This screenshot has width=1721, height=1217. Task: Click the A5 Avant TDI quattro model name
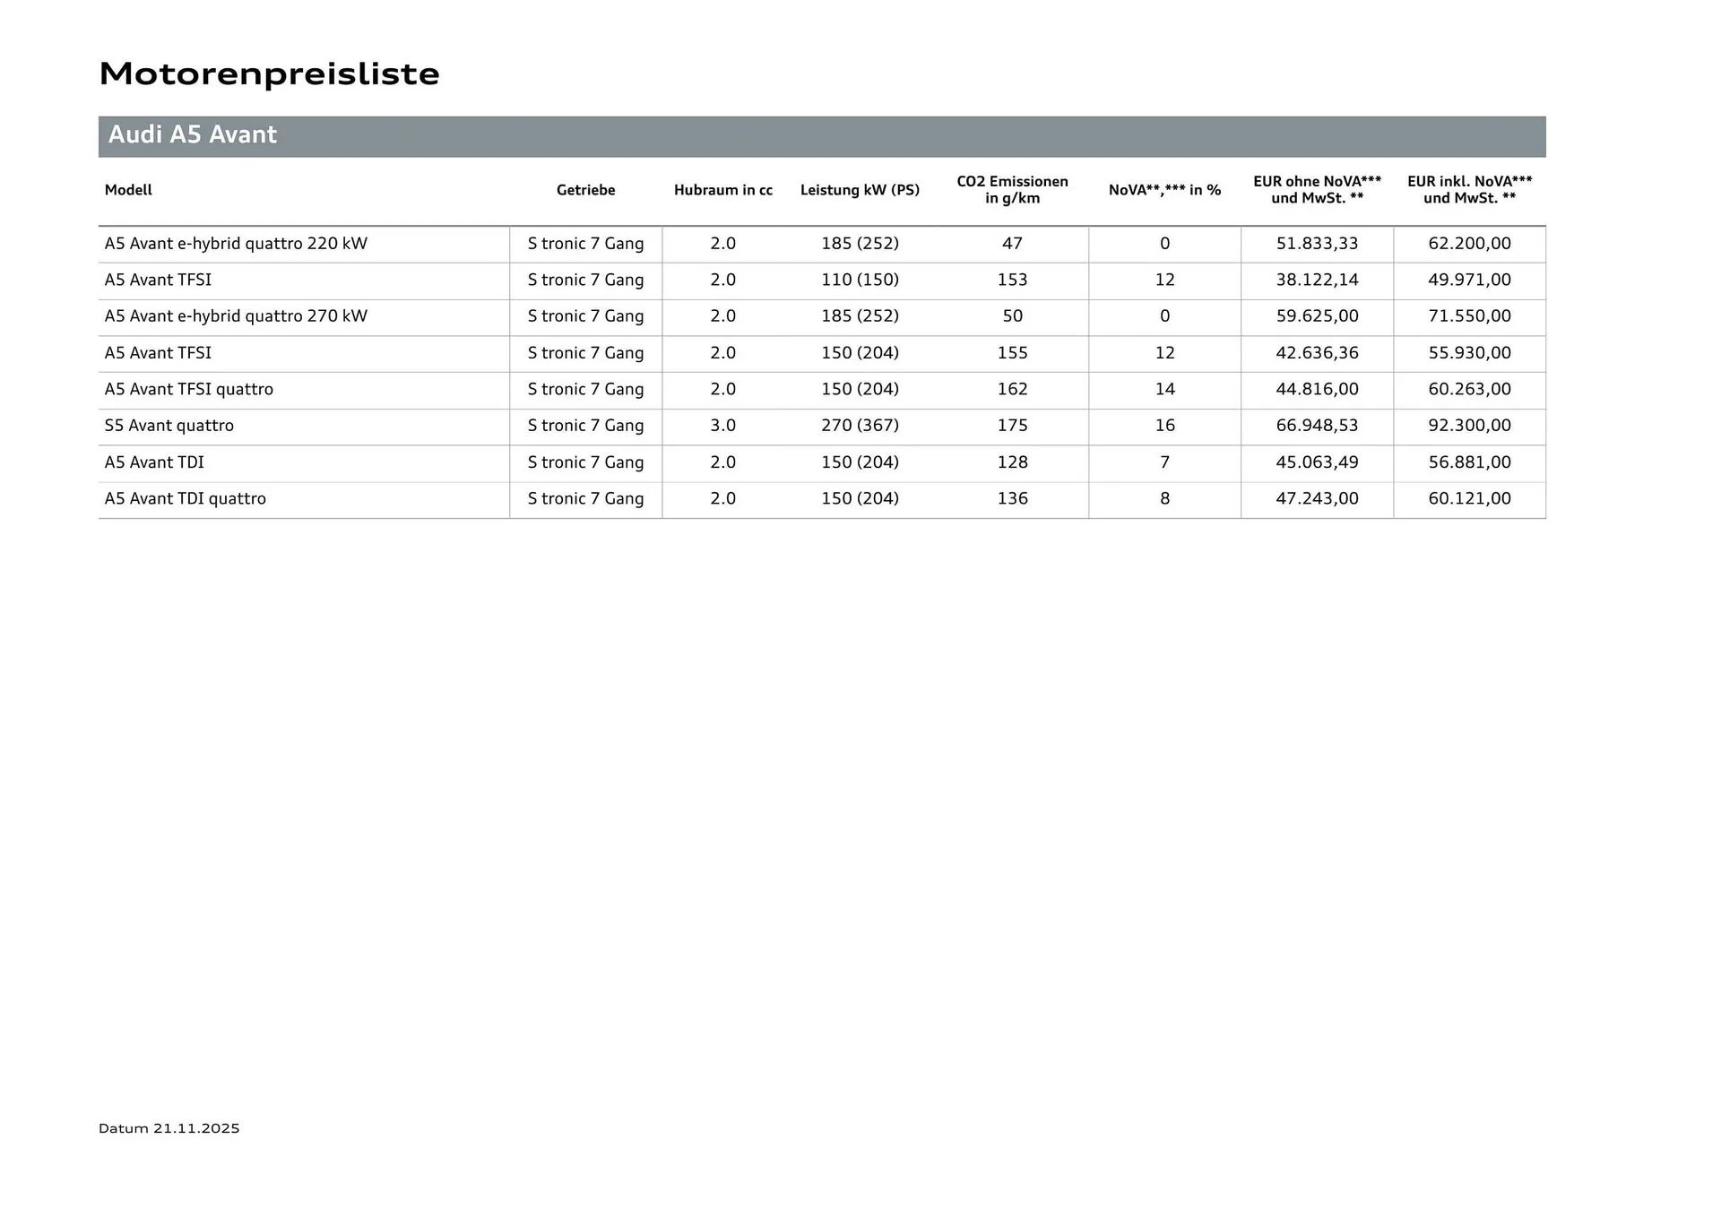point(186,498)
